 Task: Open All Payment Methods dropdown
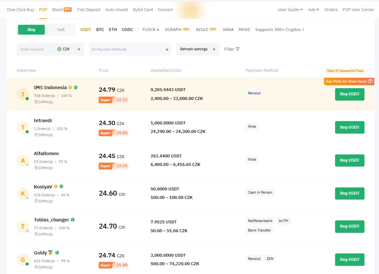tap(130, 49)
